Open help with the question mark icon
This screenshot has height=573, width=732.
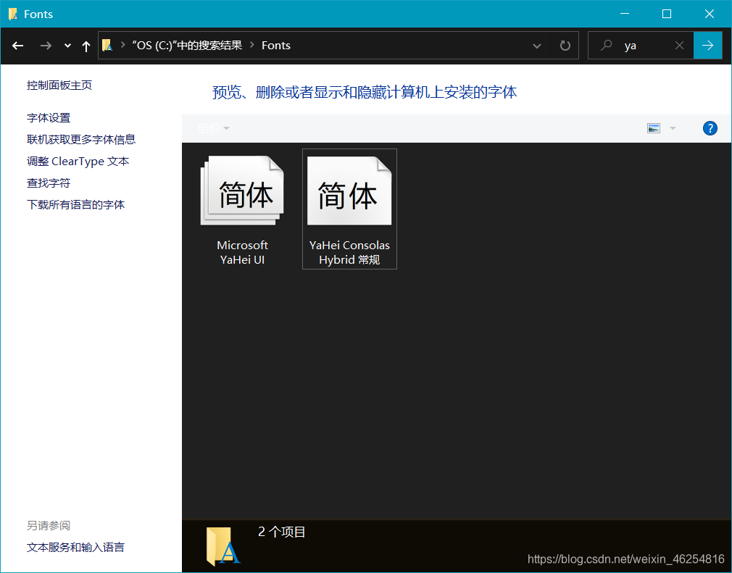(710, 127)
